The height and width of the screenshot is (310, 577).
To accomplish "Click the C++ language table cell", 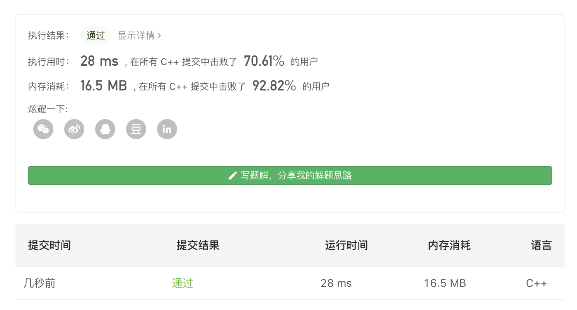I will 536,283.
